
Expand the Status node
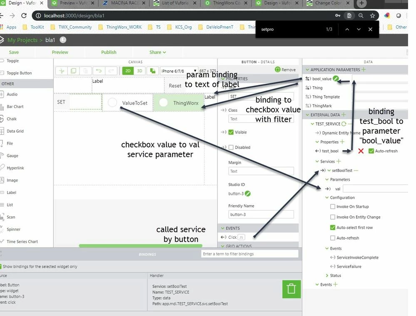[x=327, y=275]
